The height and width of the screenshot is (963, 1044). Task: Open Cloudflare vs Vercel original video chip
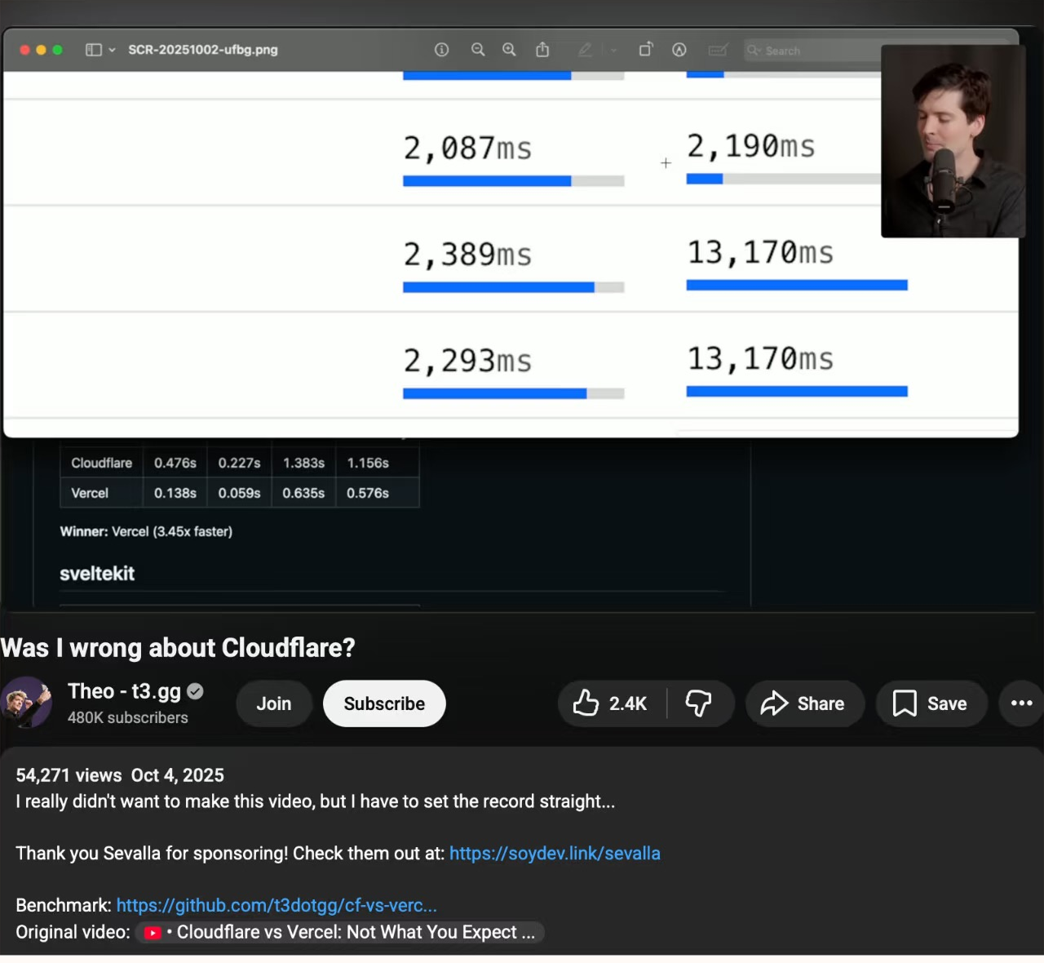click(340, 932)
